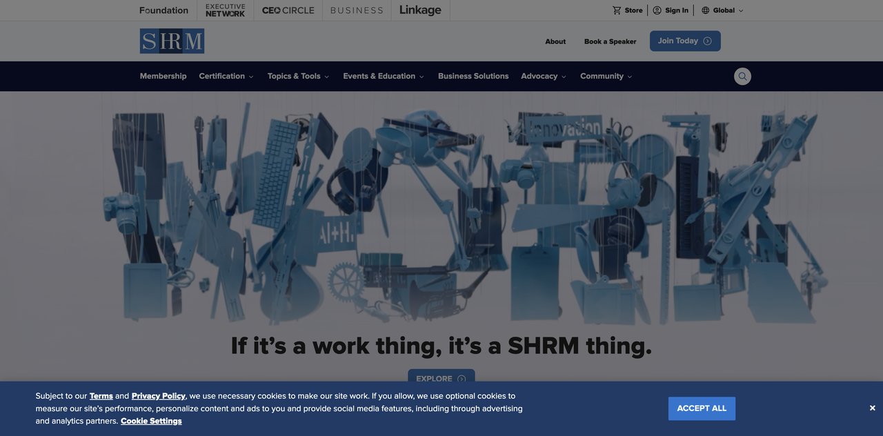Expand the Global region dropdown chevron

click(x=741, y=11)
